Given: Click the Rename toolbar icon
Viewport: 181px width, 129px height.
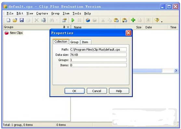Looking at the screenshot, I should (44, 20).
